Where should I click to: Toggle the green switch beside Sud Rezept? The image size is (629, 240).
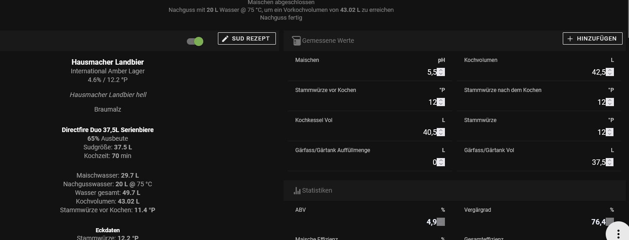pyautogui.click(x=195, y=41)
